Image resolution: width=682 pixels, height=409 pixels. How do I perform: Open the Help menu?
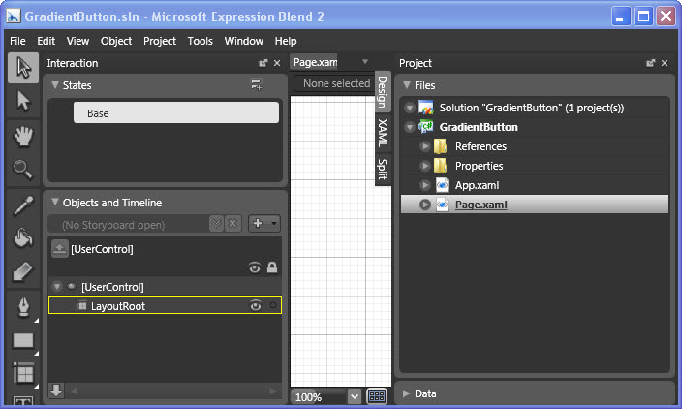pyautogui.click(x=286, y=41)
